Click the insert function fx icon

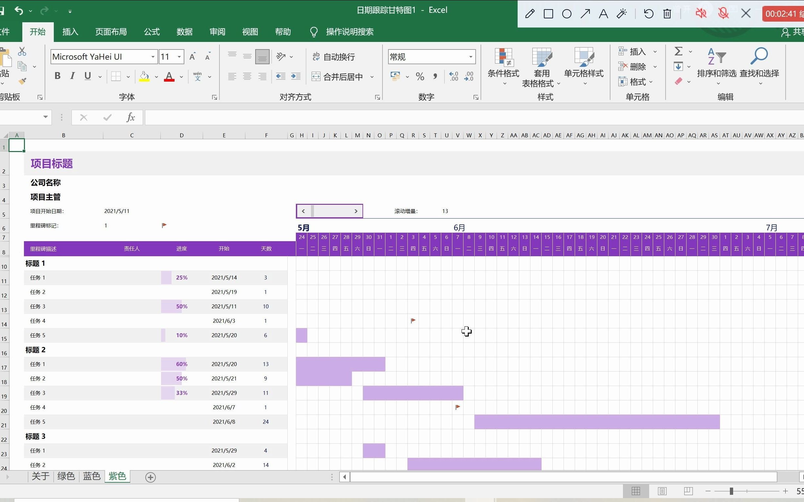[x=131, y=117]
